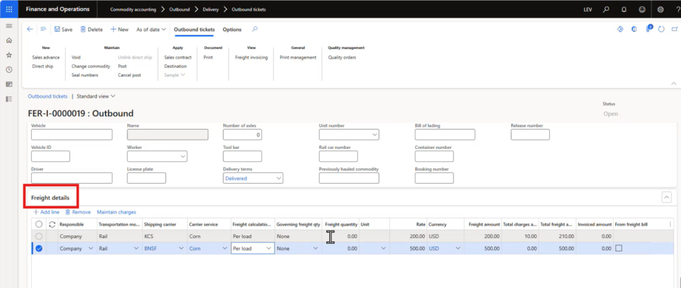The image size is (681, 288).
Task: Switch to the Options tab
Action: click(232, 29)
